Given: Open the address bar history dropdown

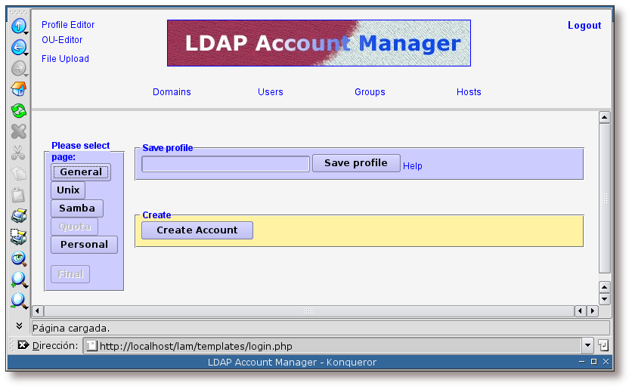Looking at the screenshot, I should [x=587, y=345].
